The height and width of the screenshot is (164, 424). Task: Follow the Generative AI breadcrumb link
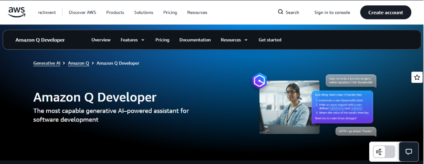click(47, 63)
